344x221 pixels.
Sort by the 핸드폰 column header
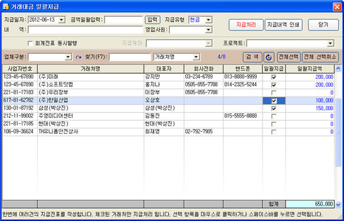[x=243, y=69]
